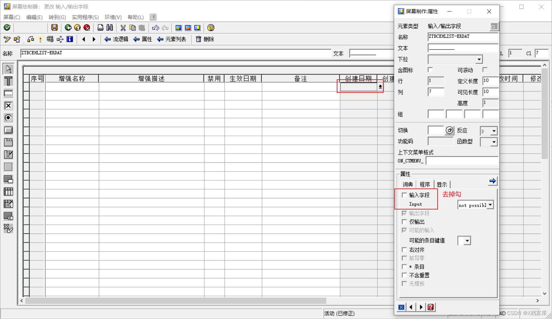Click the ON_CTMENU_ input field
Image resolution: width=552 pixels, height=319 pixels.
pos(462,161)
